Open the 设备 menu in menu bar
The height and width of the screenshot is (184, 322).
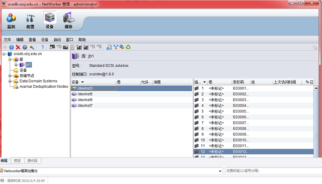(45, 40)
